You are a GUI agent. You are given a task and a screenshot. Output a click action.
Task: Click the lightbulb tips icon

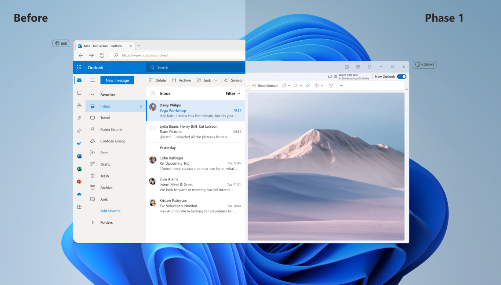tap(370, 67)
